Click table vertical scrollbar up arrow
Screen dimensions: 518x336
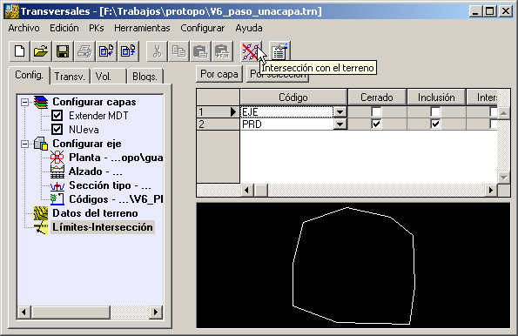tap(504, 113)
